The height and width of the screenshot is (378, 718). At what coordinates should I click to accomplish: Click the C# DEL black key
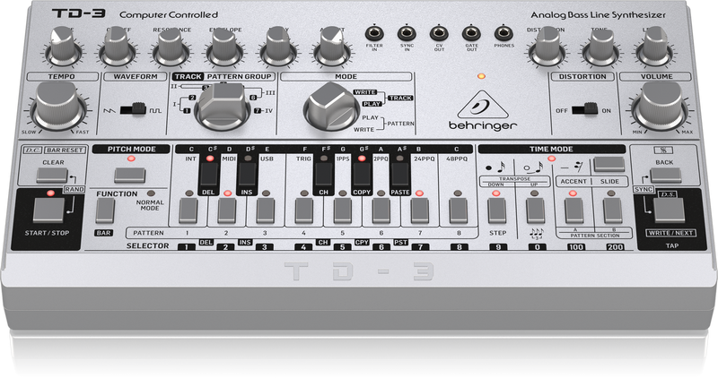click(x=210, y=174)
